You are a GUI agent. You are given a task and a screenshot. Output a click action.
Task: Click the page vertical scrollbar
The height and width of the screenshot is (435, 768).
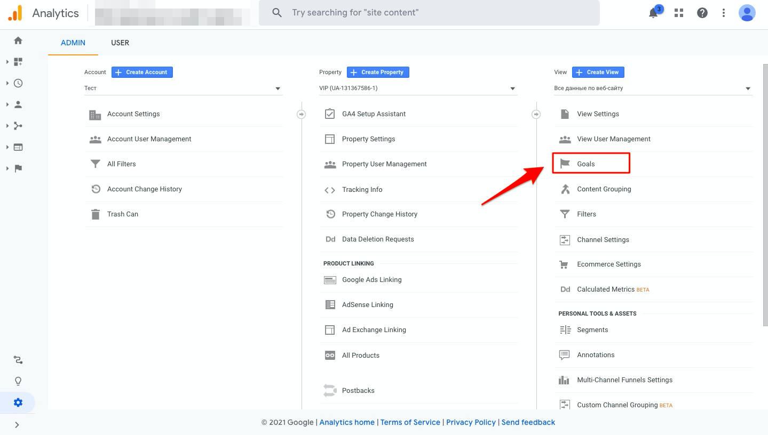(765, 195)
